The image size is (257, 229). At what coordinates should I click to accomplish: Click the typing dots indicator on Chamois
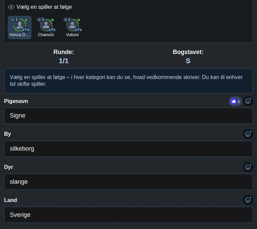(x=52, y=30)
